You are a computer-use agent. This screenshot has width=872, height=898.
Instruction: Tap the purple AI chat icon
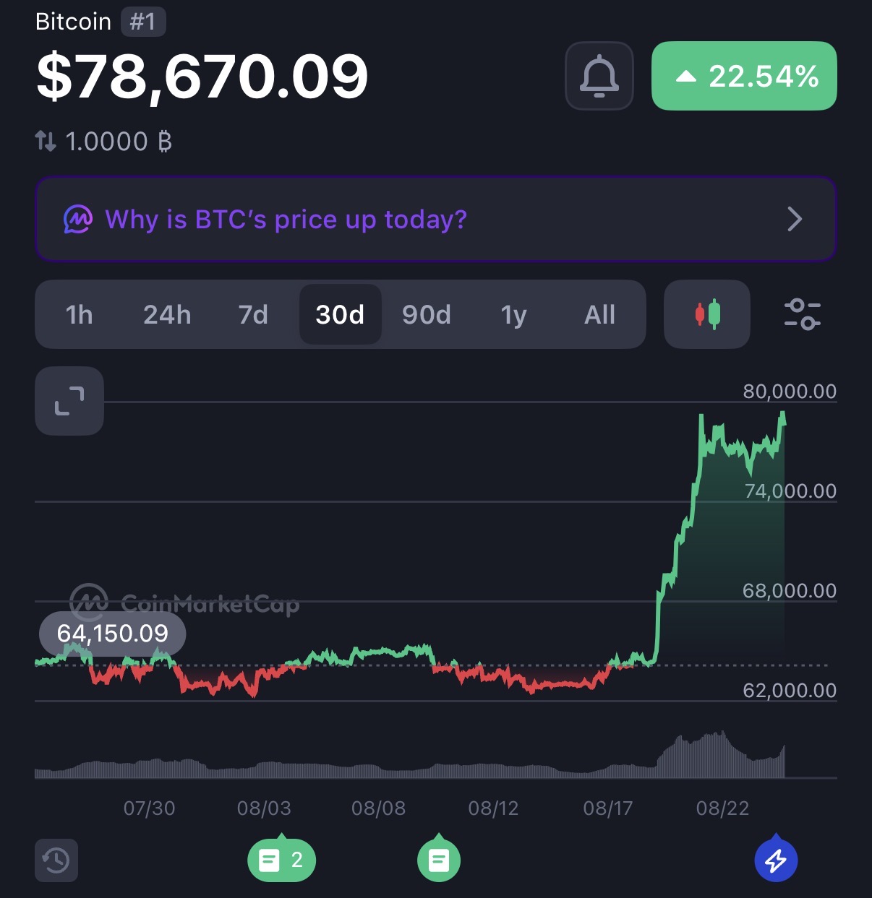pos(77,219)
